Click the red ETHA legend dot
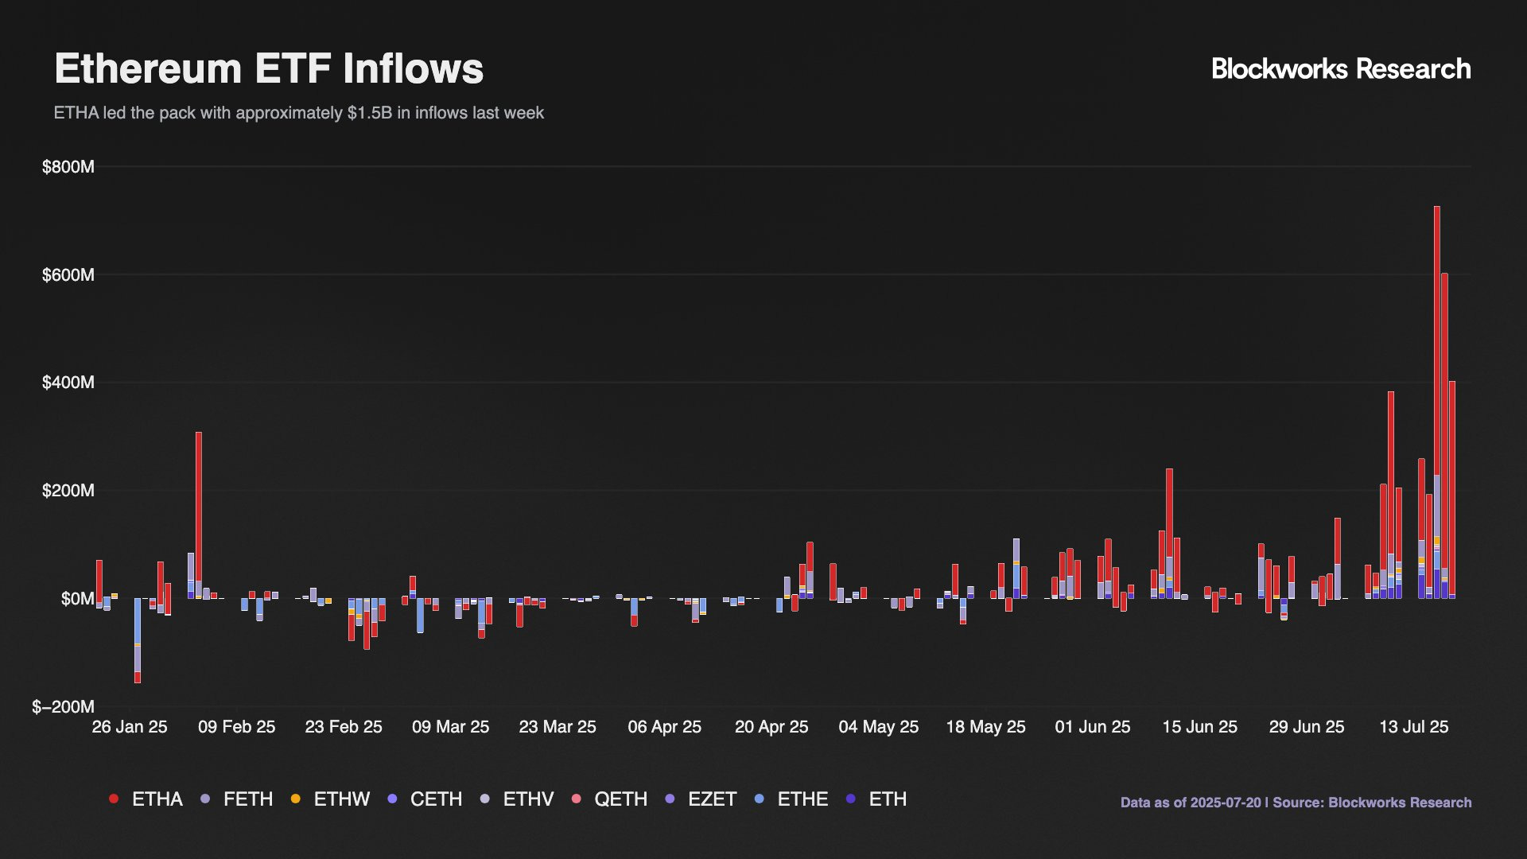This screenshot has height=859, width=1527. (x=114, y=799)
